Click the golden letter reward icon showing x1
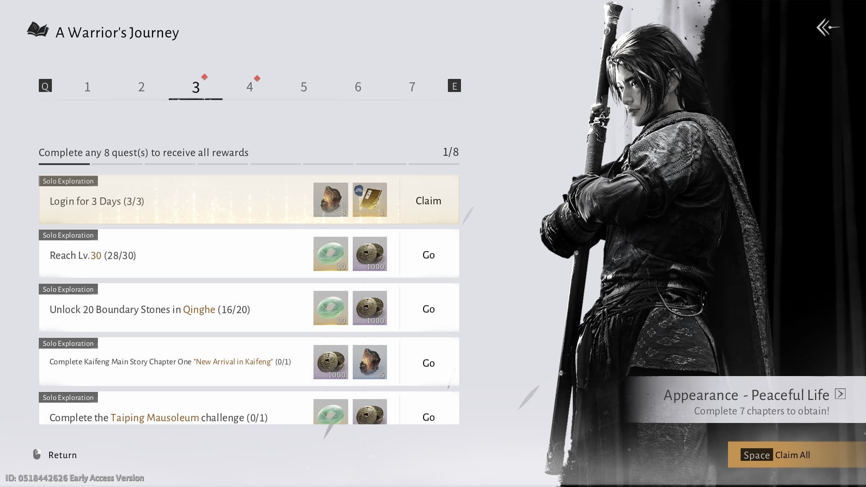The image size is (866, 487). click(x=369, y=200)
